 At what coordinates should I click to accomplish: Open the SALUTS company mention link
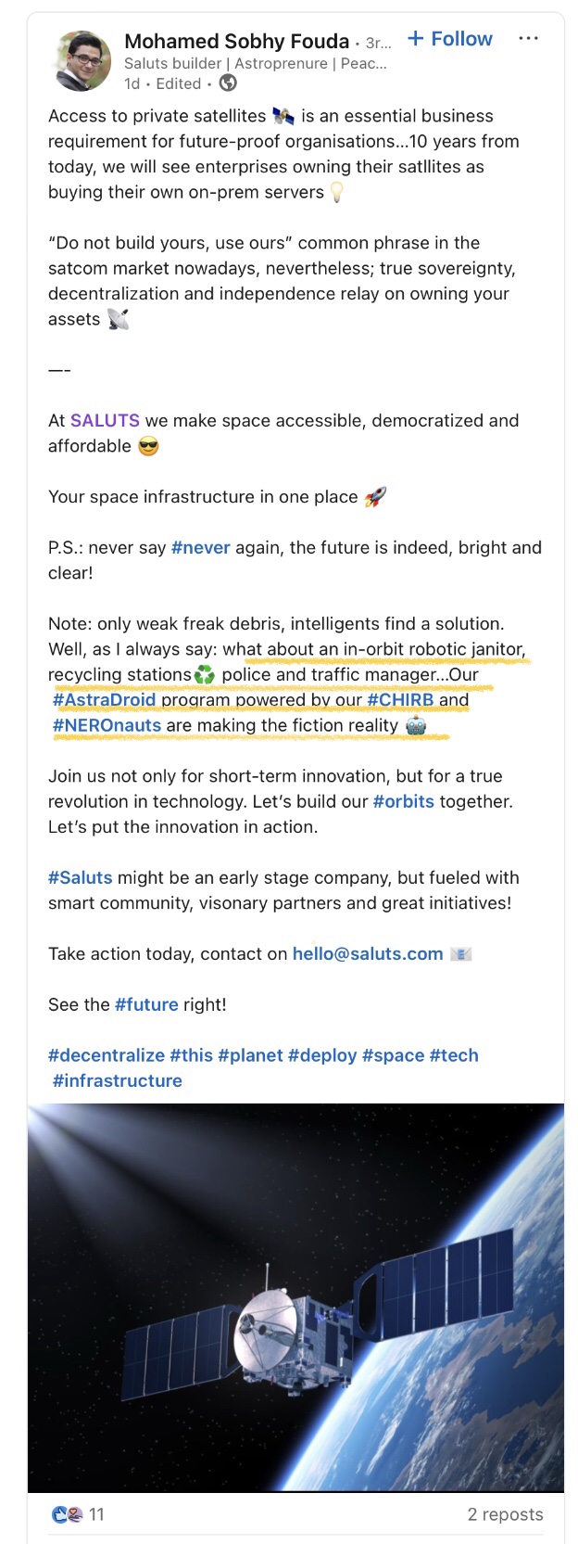(105, 420)
